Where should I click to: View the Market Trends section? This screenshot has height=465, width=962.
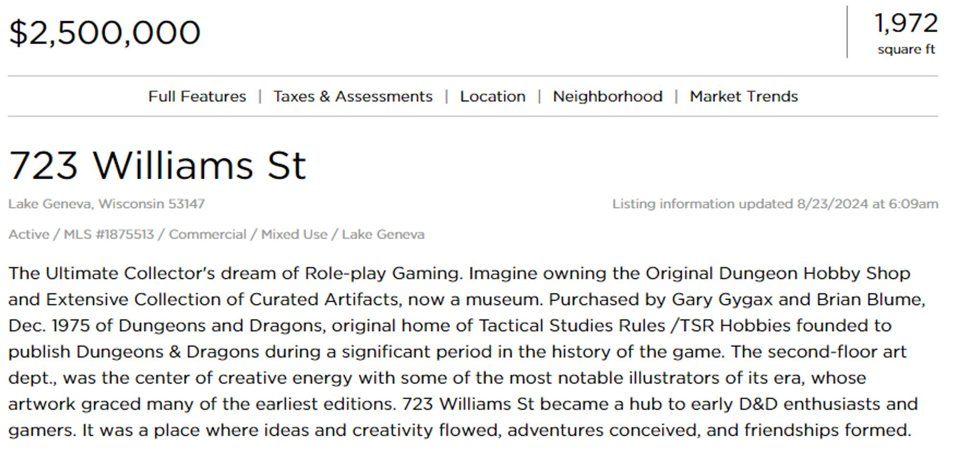tap(743, 97)
